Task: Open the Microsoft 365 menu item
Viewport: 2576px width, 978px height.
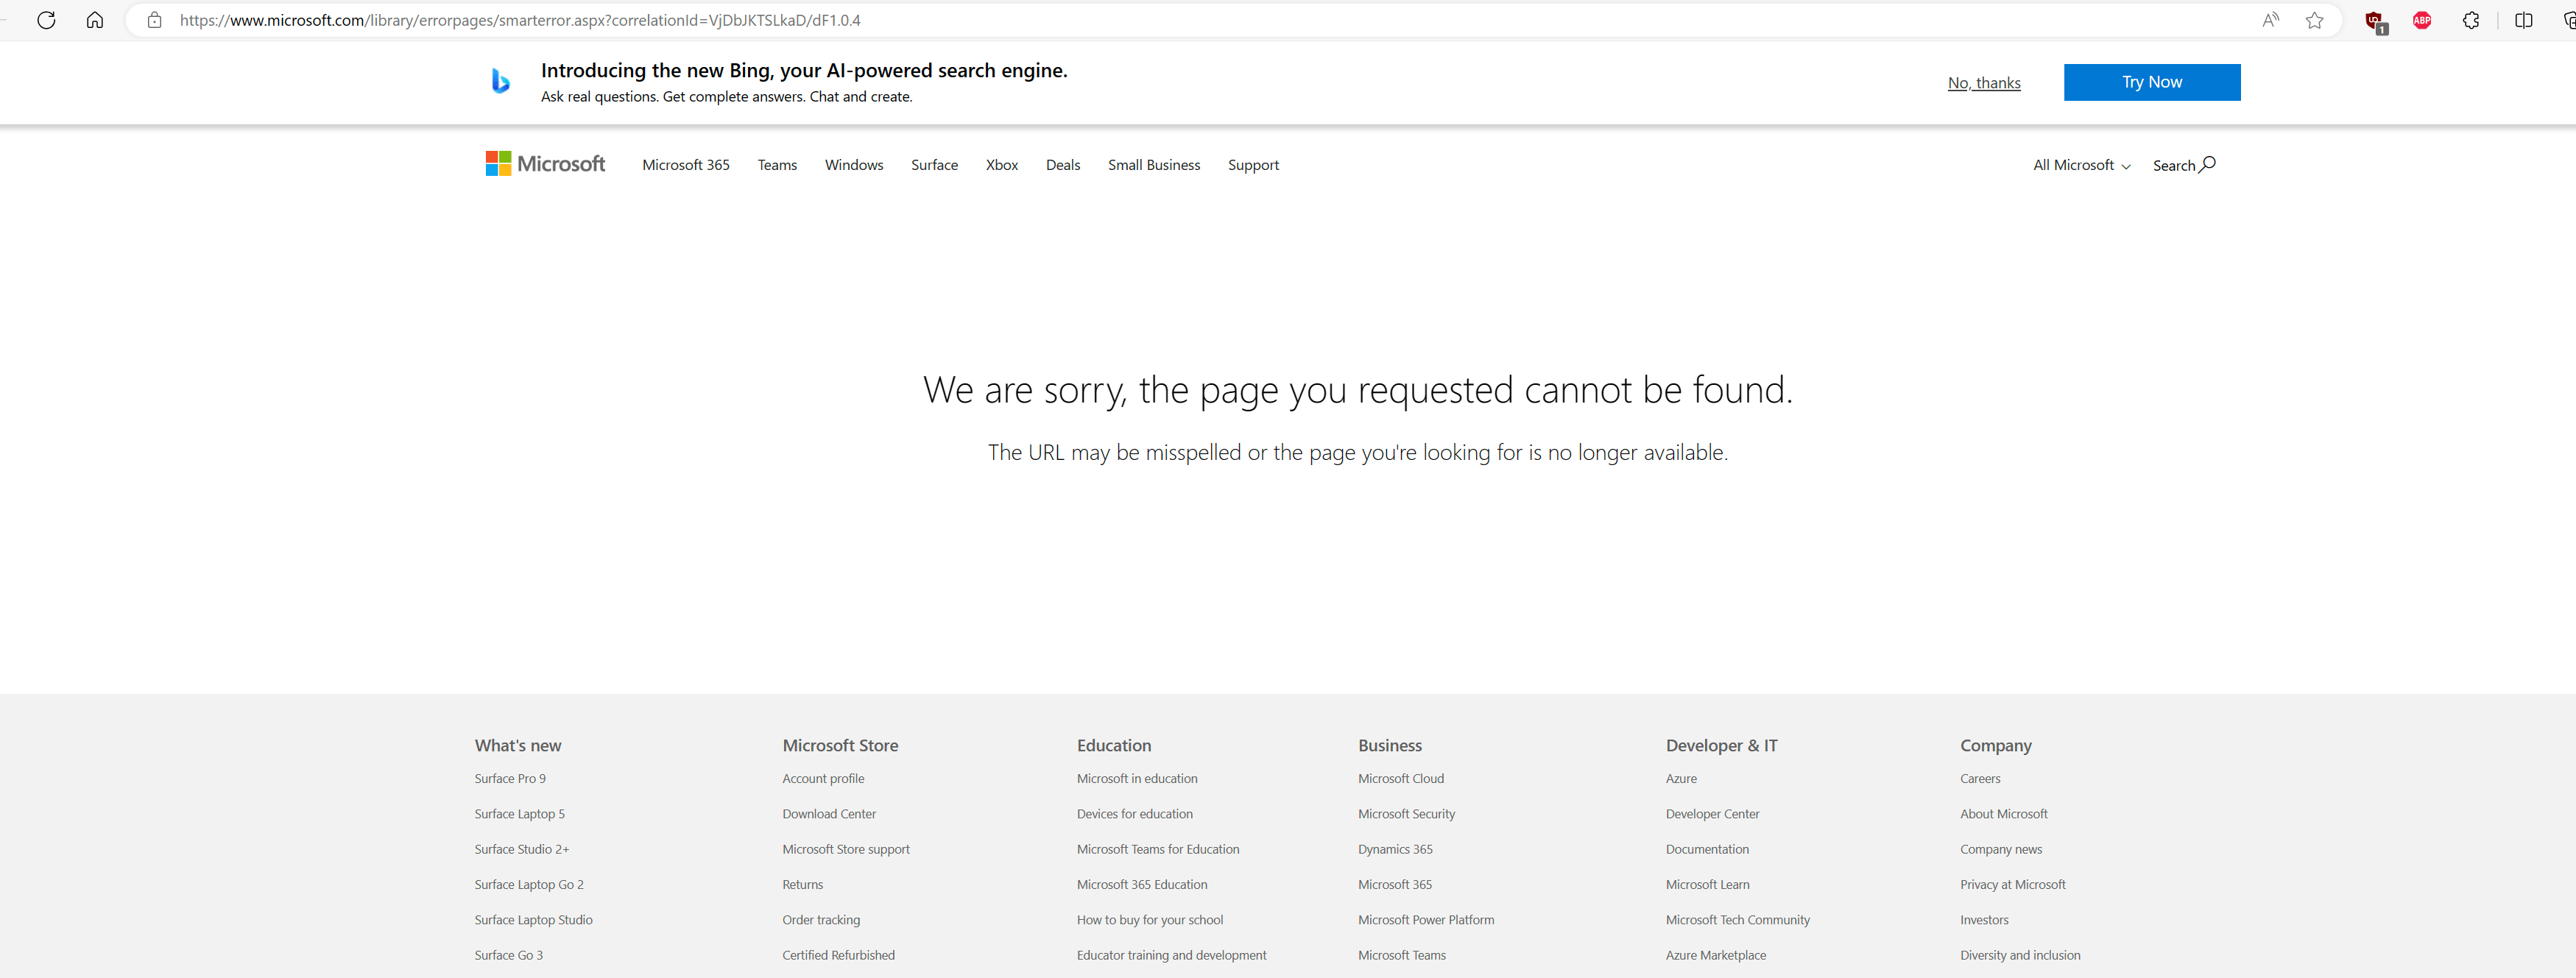Action: [x=685, y=165]
